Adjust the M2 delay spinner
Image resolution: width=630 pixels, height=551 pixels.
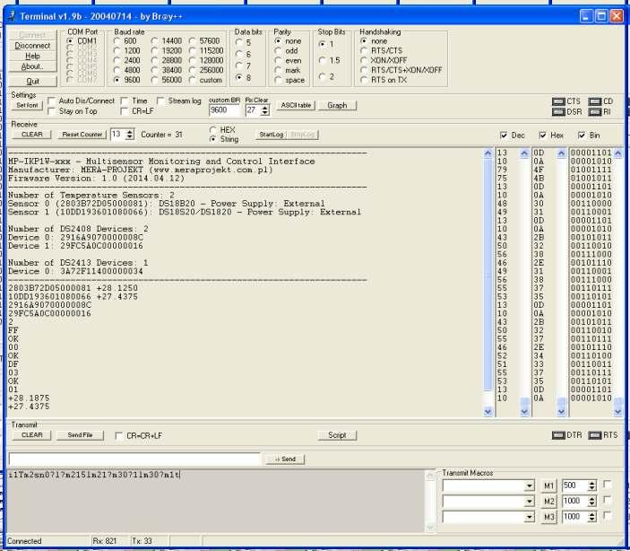click(591, 501)
